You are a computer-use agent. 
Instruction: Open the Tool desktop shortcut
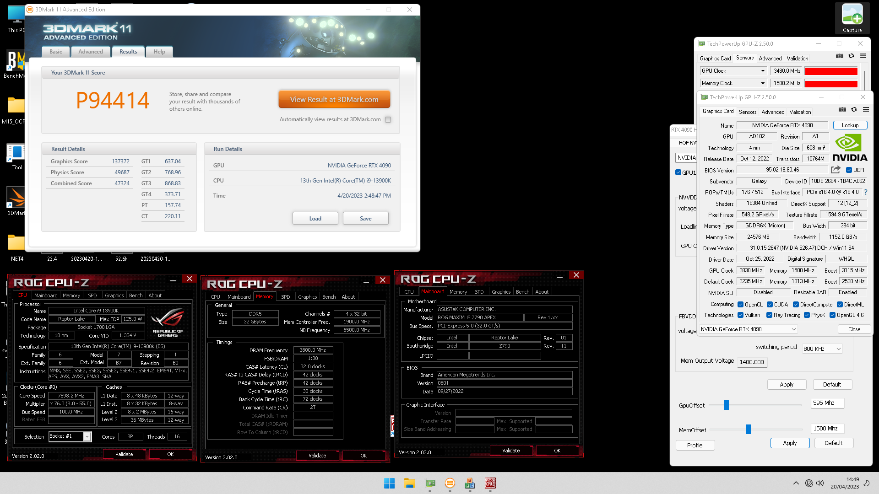pyautogui.click(x=16, y=157)
